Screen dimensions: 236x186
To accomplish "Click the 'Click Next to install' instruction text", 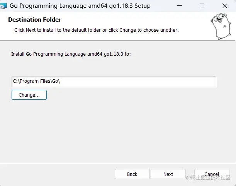I will tap(97, 30).
